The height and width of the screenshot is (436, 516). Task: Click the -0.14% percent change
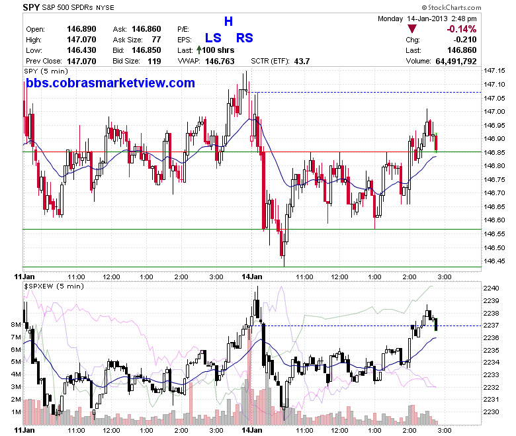pyautogui.click(x=461, y=29)
